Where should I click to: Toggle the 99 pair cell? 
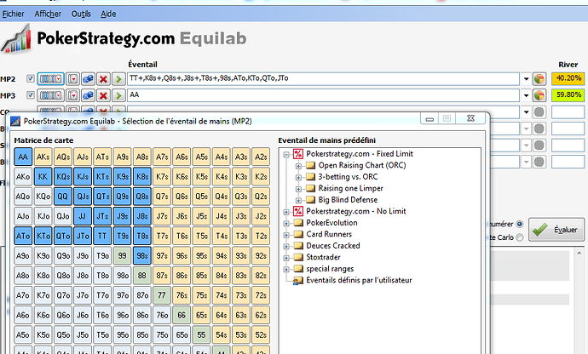click(x=122, y=255)
